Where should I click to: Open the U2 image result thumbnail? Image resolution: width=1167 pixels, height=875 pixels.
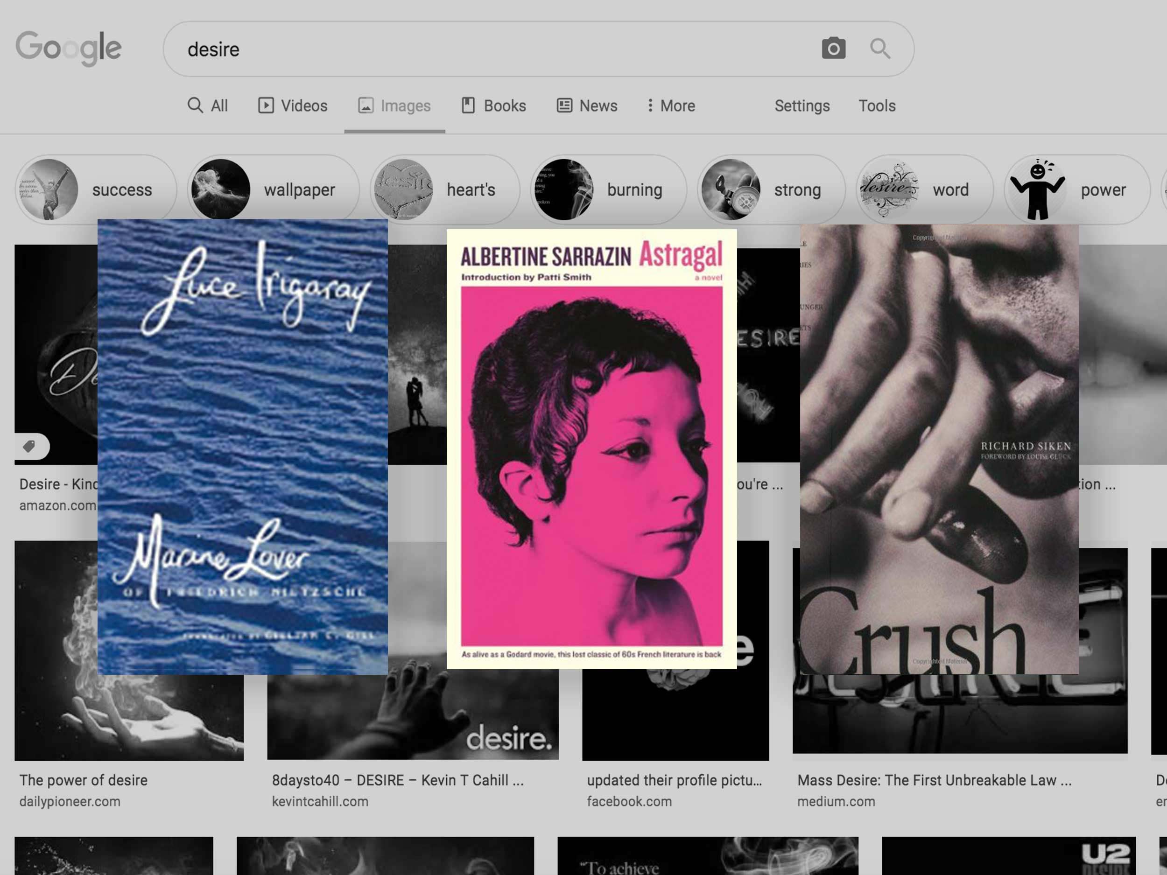[1009, 855]
